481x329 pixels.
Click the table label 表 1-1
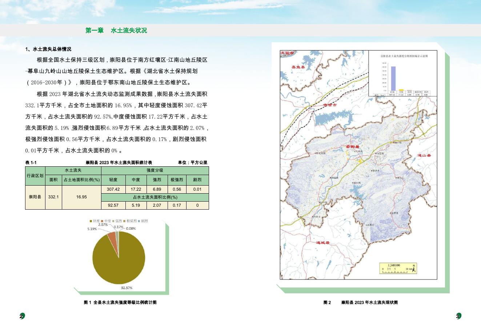(x=31, y=162)
